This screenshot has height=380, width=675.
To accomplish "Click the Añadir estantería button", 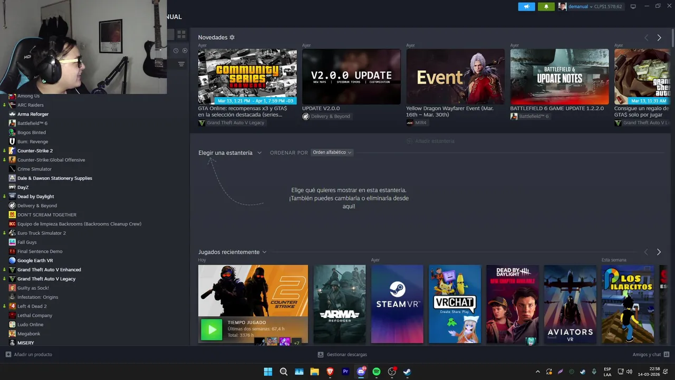I will (x=430, y=141).
